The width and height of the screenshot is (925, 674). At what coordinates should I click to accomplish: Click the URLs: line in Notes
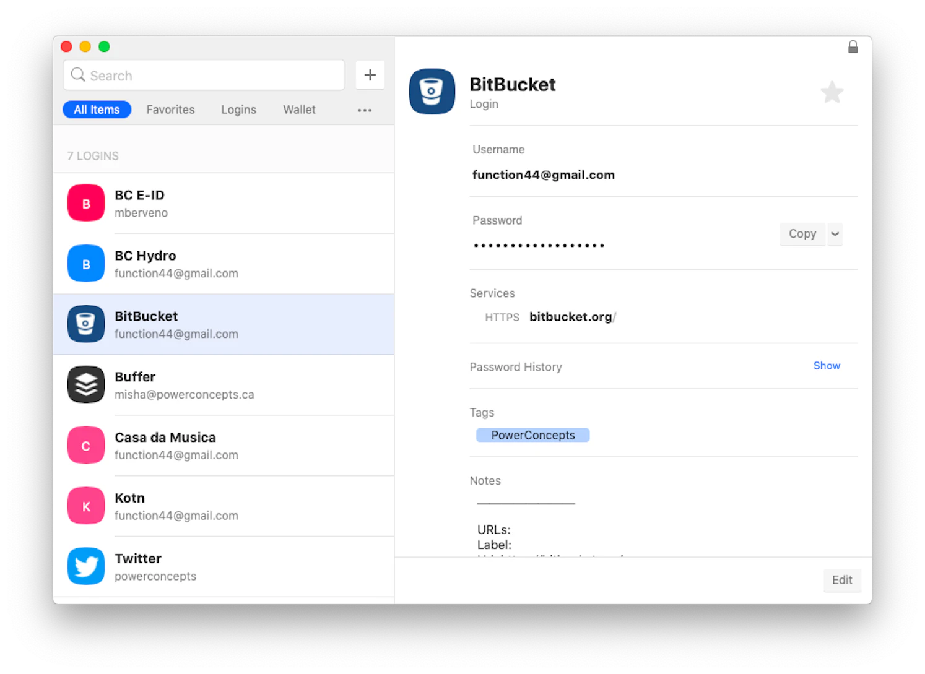(x=494, y=530)
